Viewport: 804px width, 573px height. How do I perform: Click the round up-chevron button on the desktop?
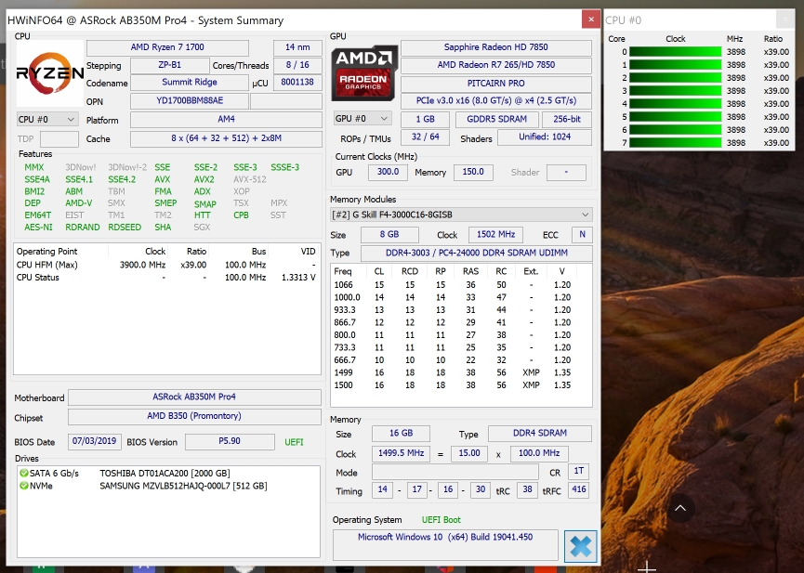coord(680,508)
